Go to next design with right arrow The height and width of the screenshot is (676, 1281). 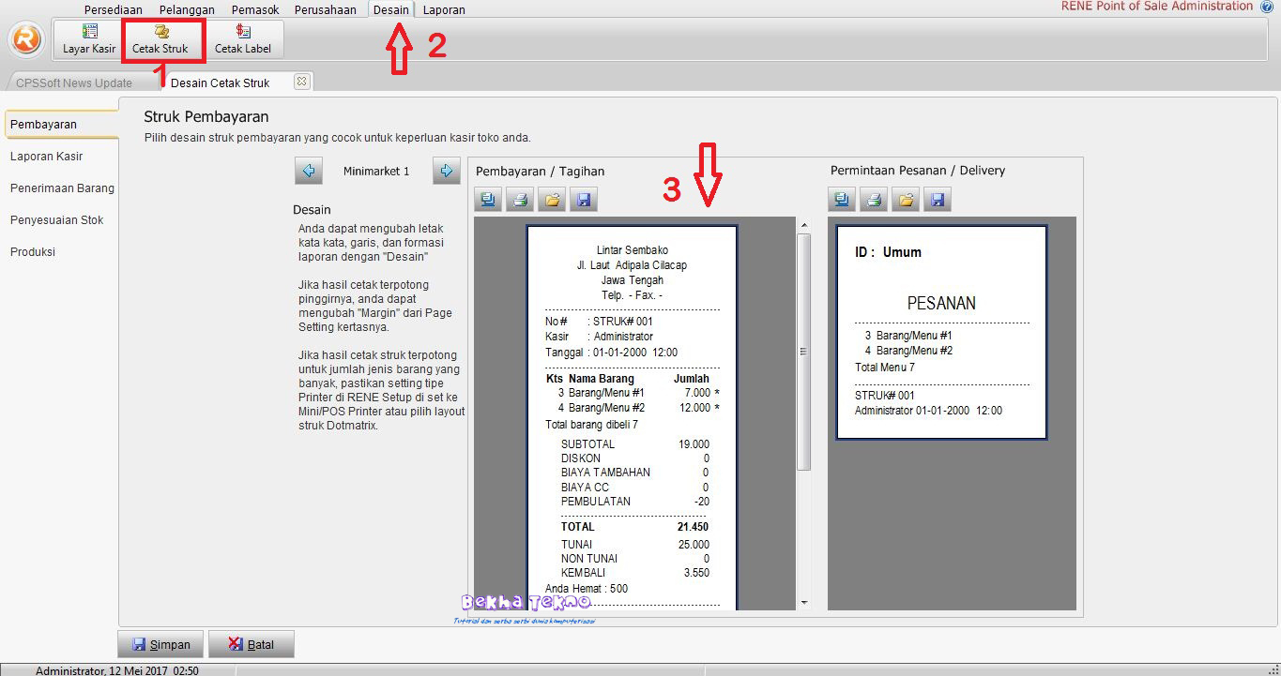tap(447, 171)
